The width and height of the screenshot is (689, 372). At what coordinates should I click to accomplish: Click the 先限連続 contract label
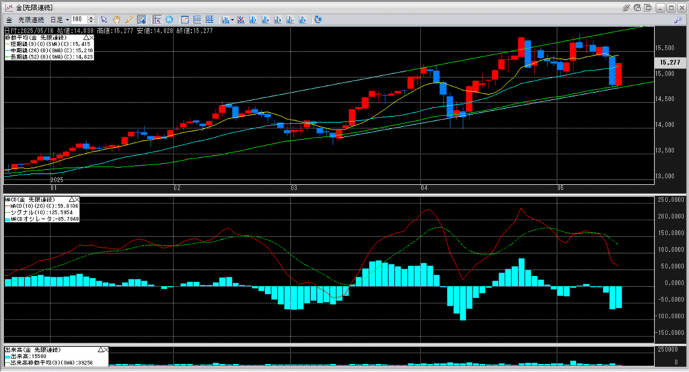click(x=32, y=19)
